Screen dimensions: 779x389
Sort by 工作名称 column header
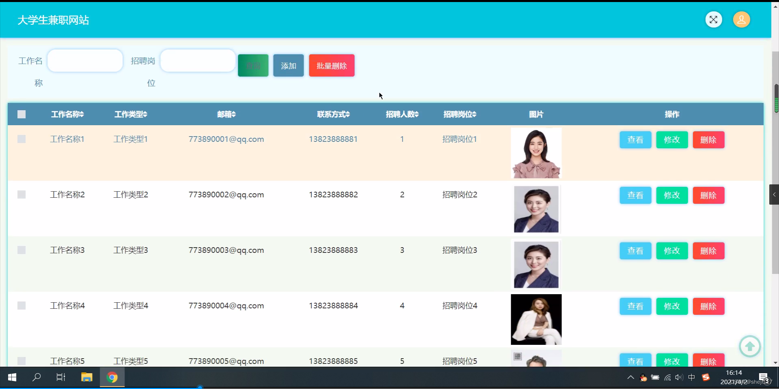pos(67,114)
